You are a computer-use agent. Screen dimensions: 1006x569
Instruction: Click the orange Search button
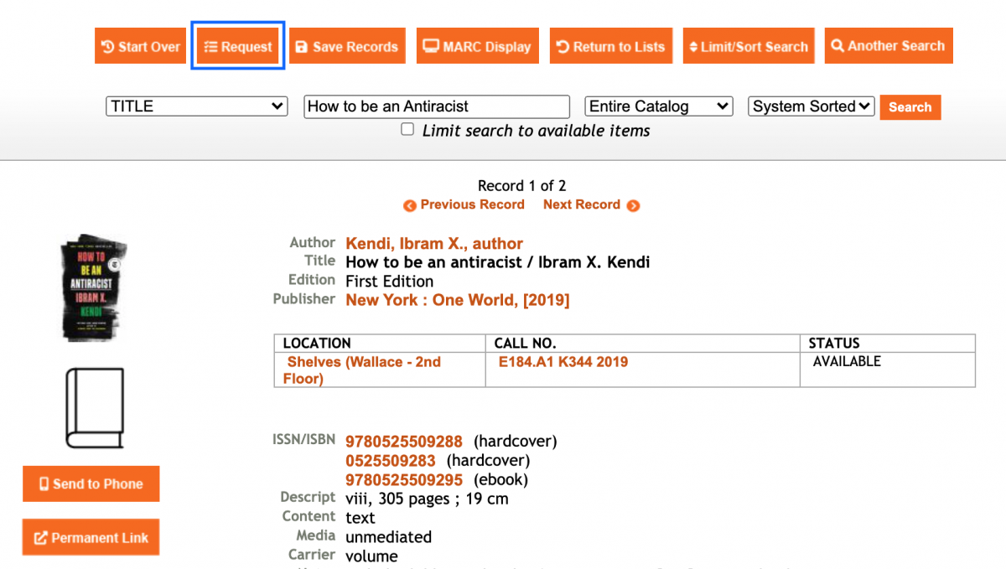pos(910,107)
